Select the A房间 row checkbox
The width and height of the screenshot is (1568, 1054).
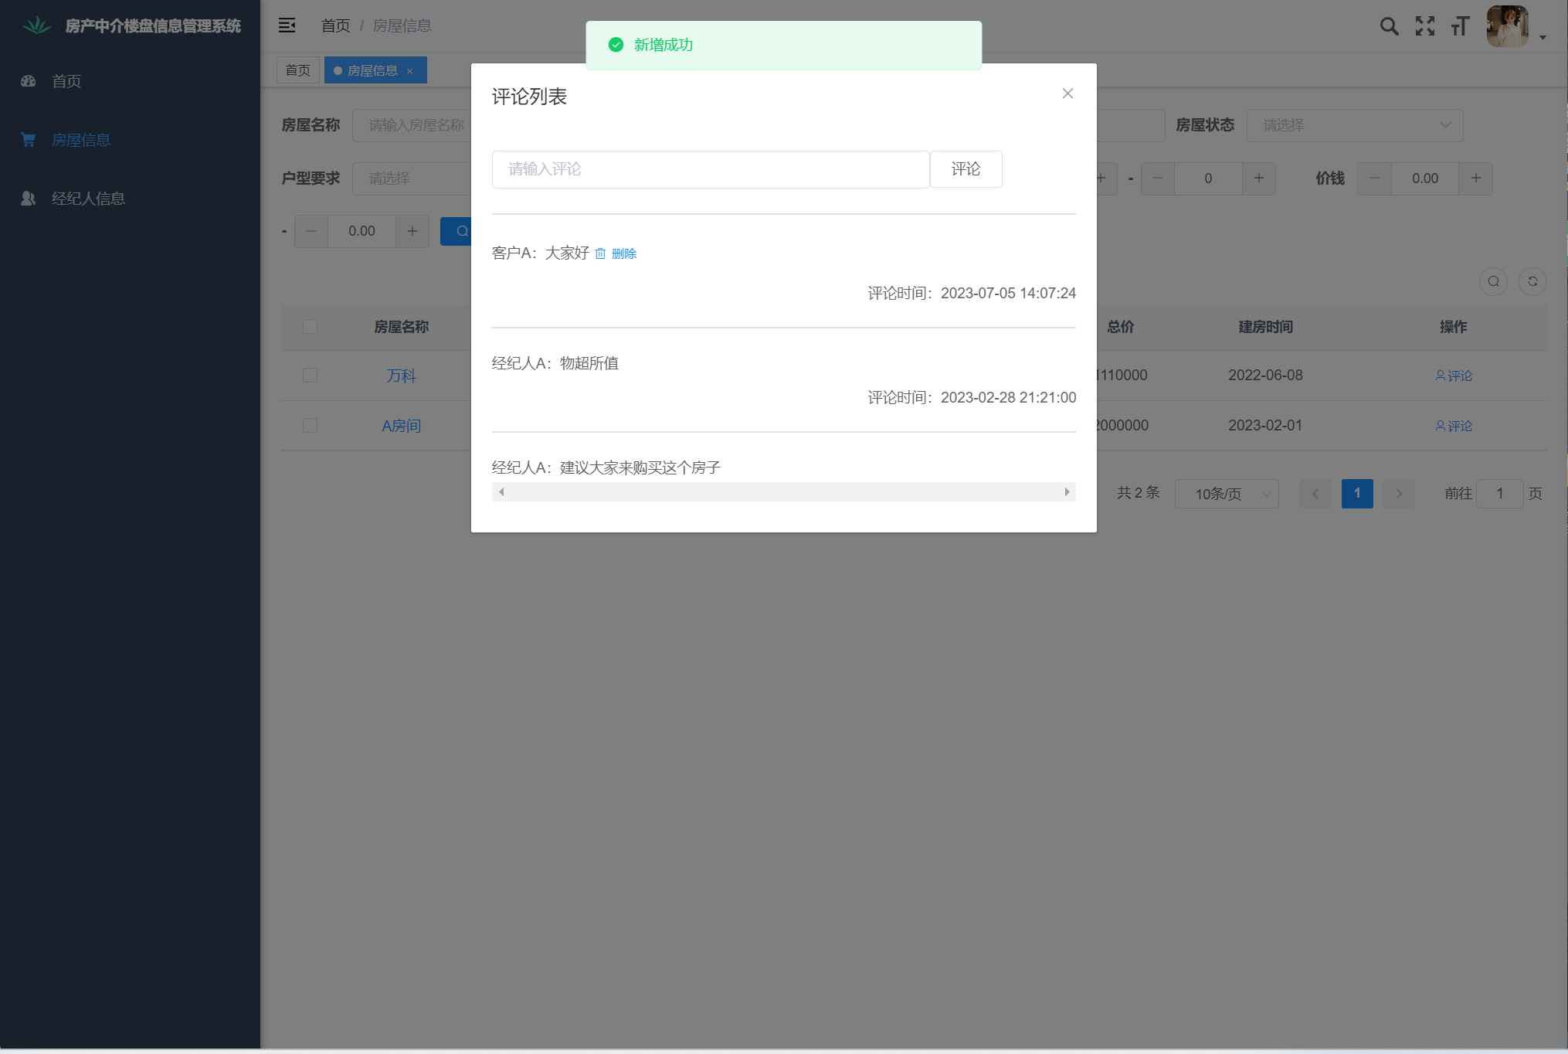point(311,426)
